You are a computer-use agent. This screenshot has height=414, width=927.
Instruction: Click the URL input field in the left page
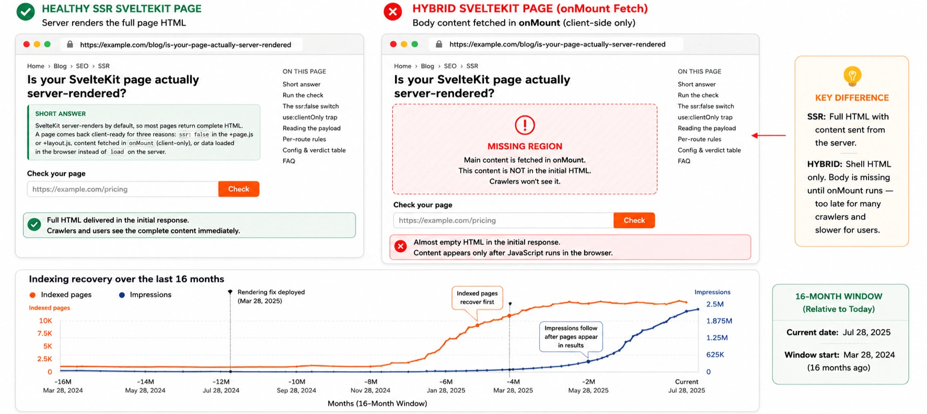click(123, 189)
